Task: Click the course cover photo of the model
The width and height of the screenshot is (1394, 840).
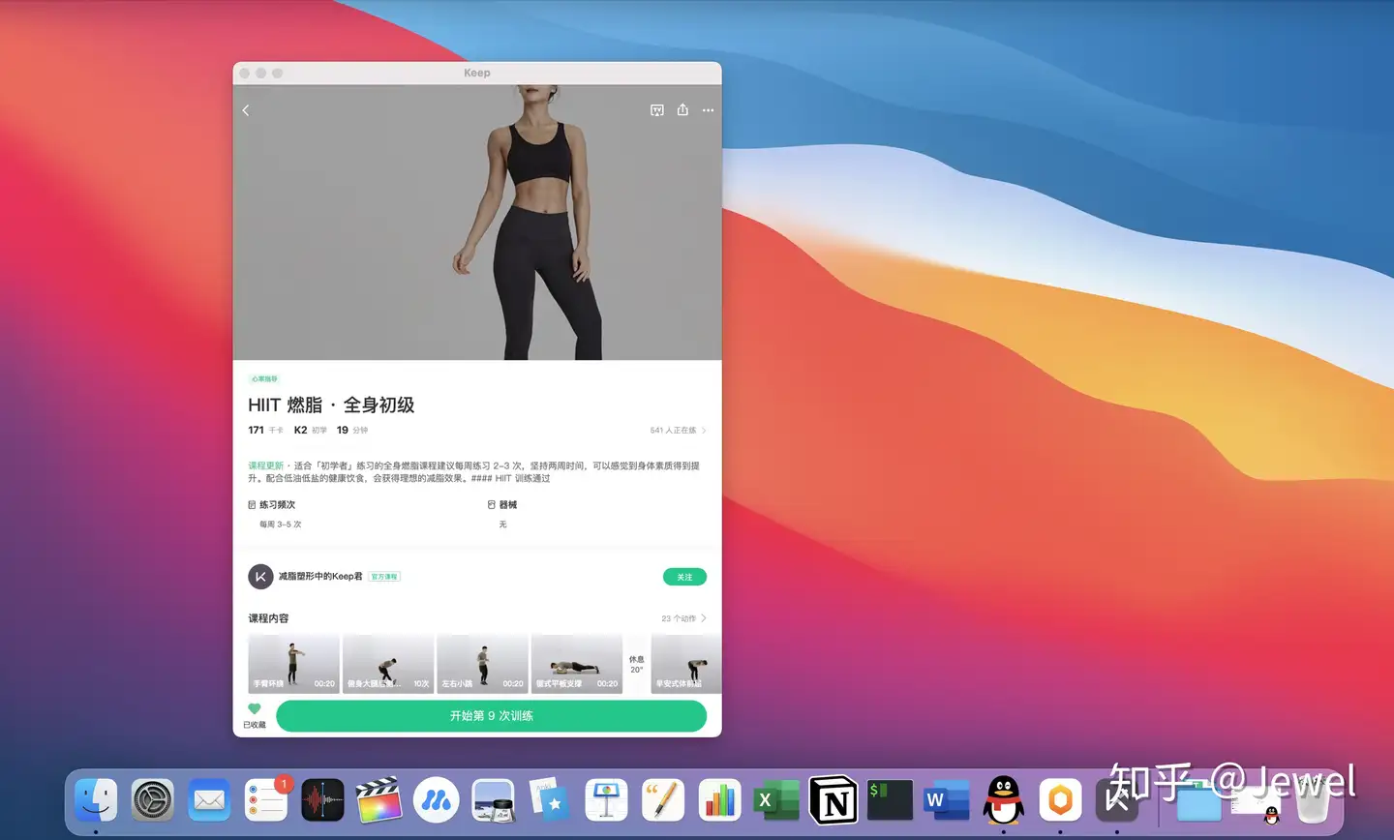Action: (477, 223)
